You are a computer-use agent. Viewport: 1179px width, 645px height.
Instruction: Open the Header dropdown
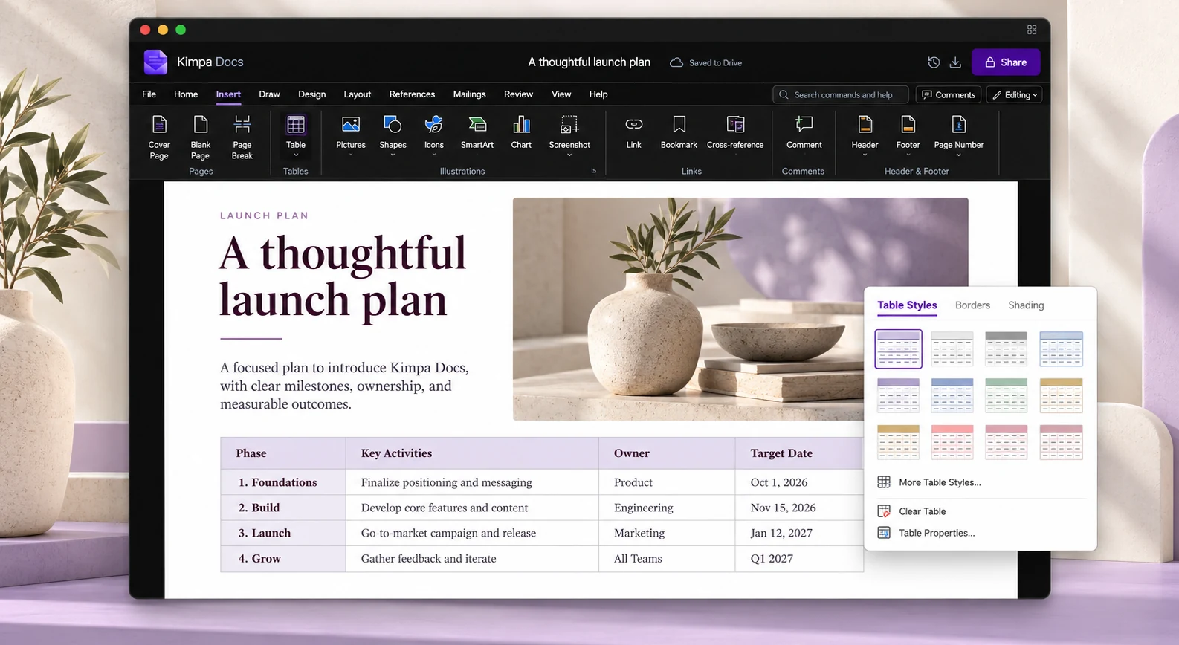[x=865, y=155]
